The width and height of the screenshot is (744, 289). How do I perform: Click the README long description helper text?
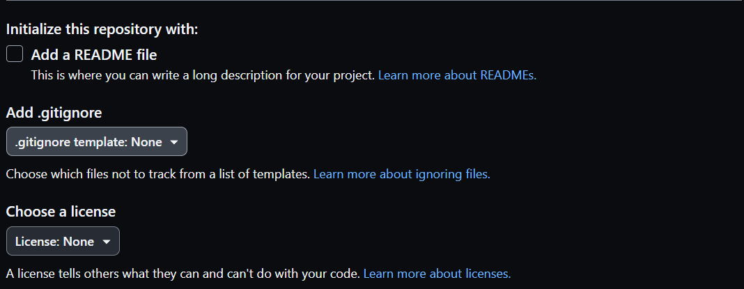click(203, 75)
